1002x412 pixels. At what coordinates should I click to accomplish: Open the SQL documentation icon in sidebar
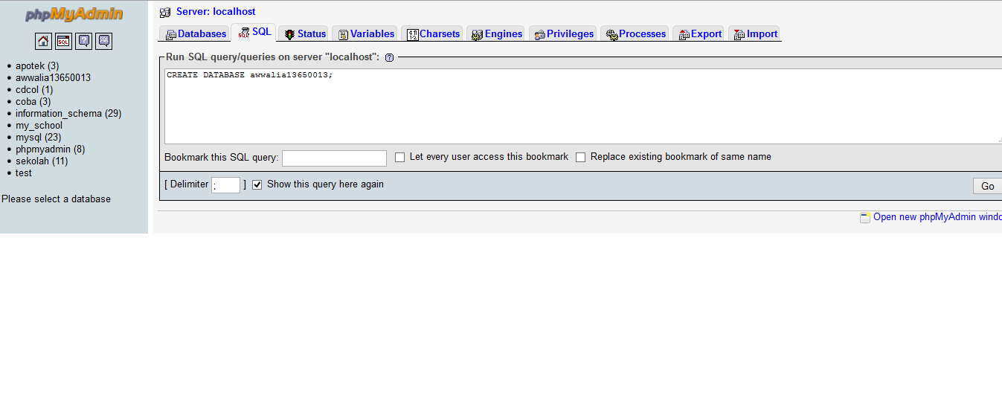(x=104, y=41)
